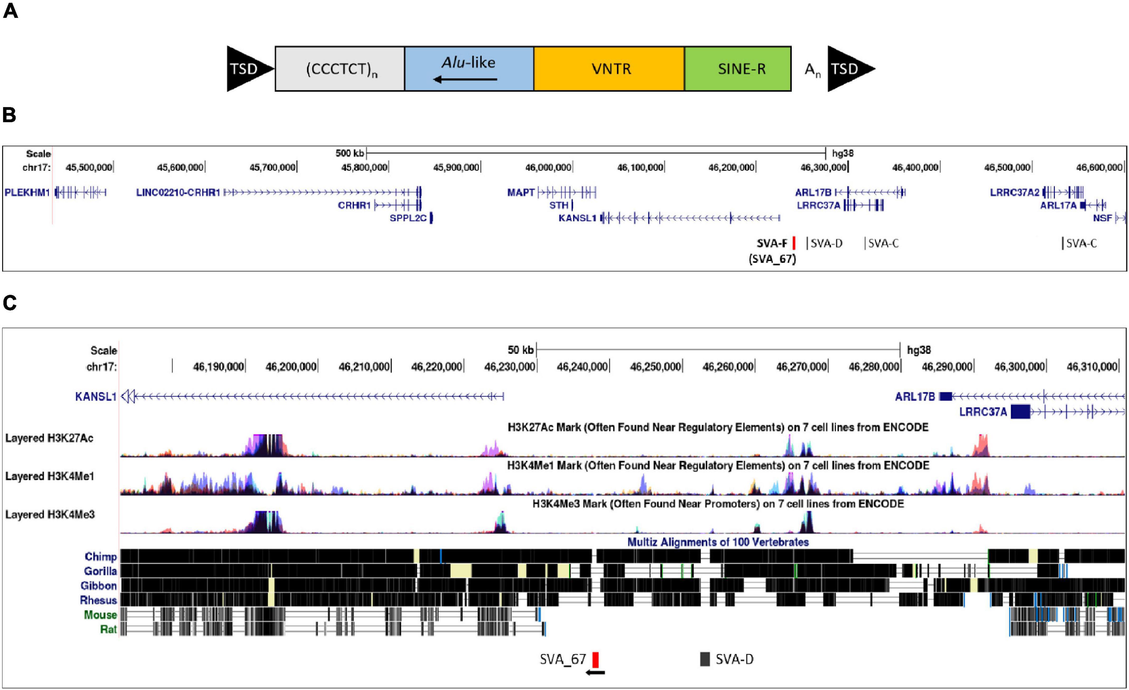Click the H3K4Me3 Mark track title text

pyautogui.click(x=718, y=504)
